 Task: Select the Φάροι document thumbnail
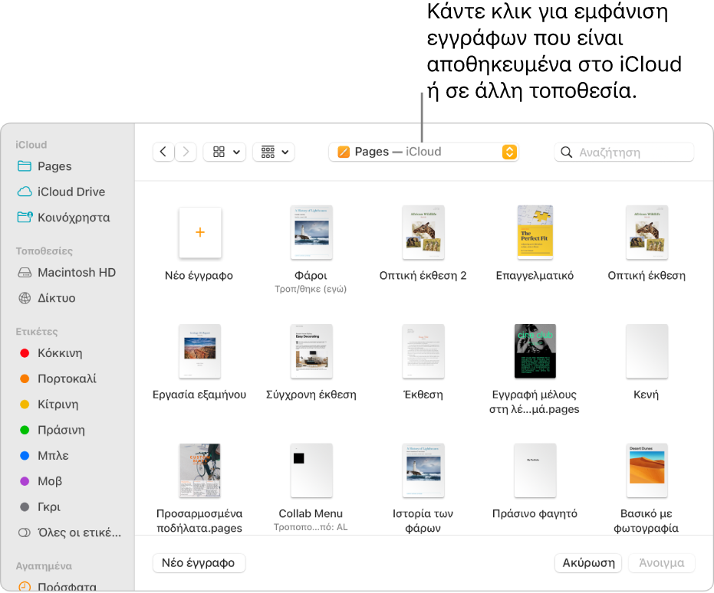click(311, 232)
